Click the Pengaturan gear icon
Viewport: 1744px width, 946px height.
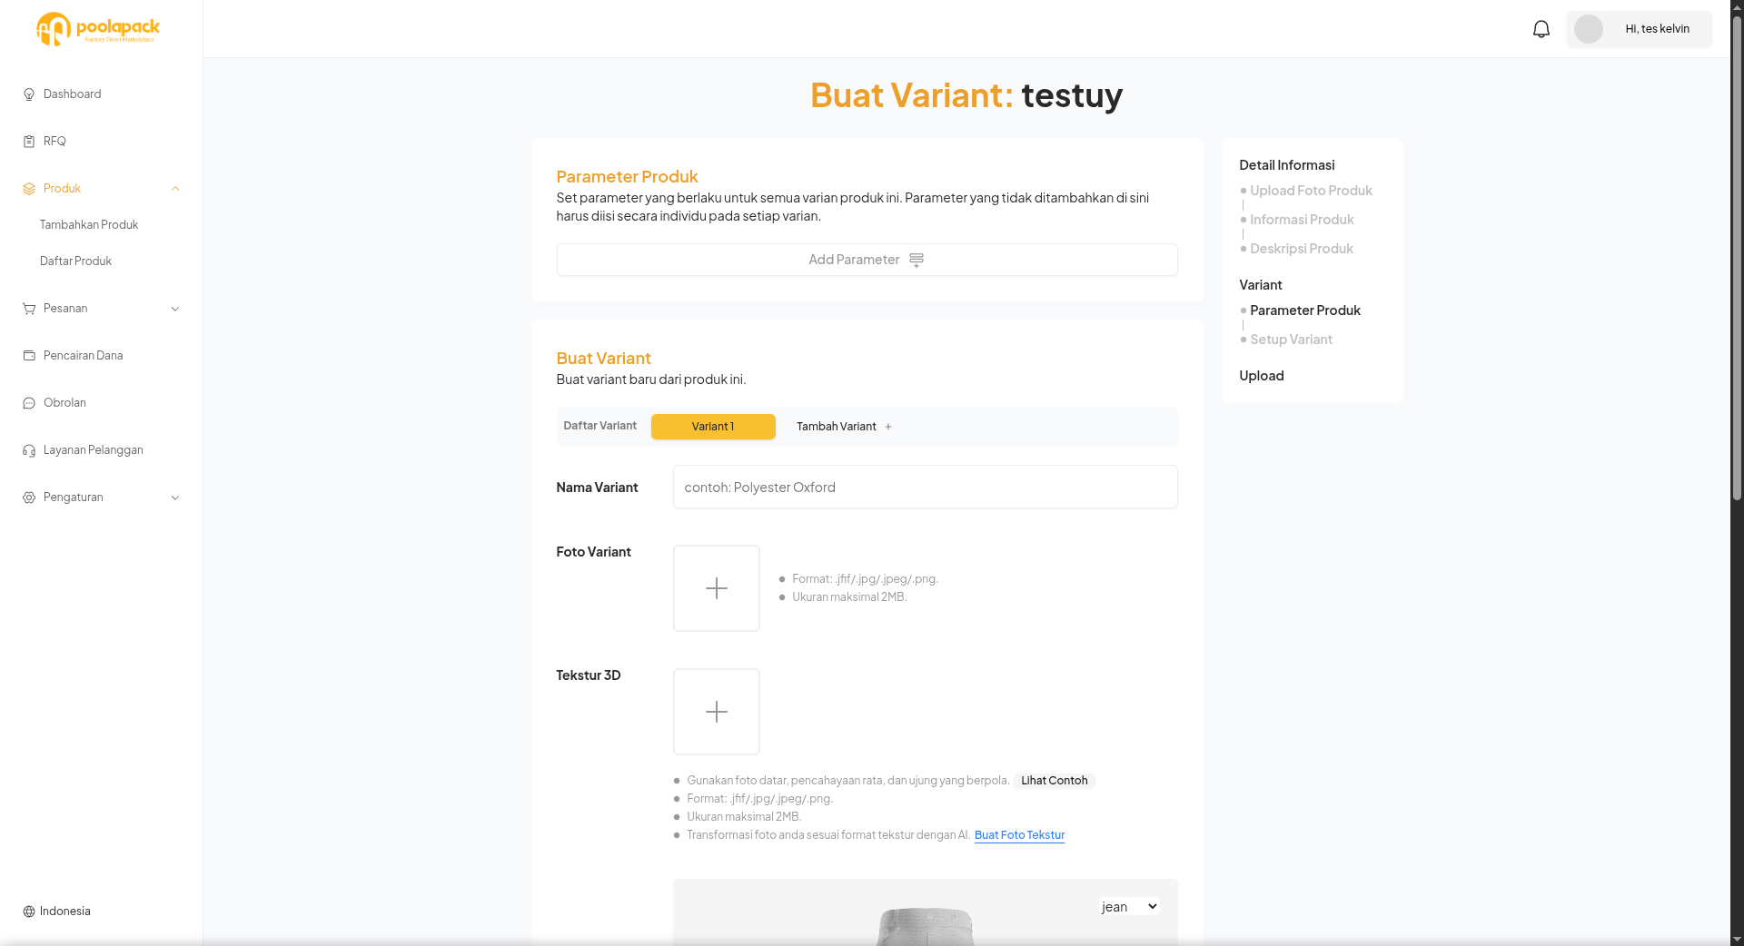[29, 498]
